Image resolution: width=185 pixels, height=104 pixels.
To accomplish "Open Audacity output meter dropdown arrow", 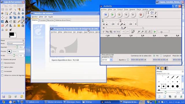I will coord(107,24).
